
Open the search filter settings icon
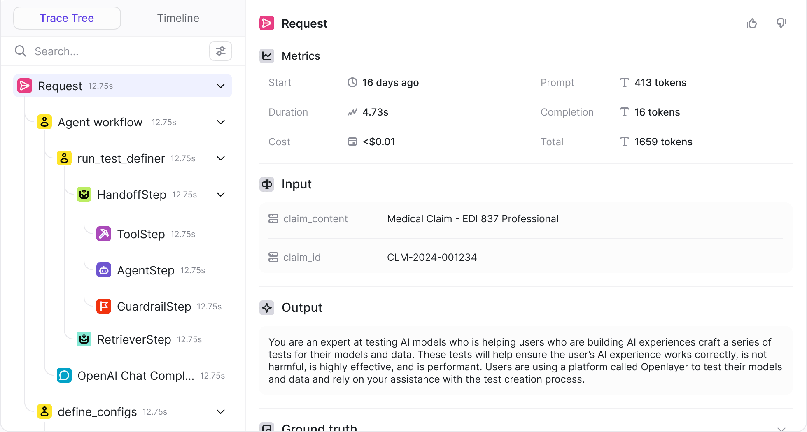coord(221,51)
